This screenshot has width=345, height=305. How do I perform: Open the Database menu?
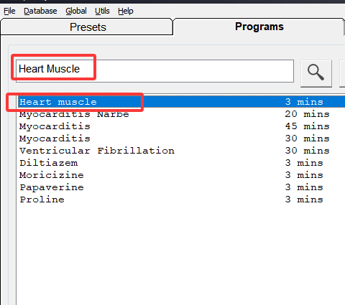(40, 11)
